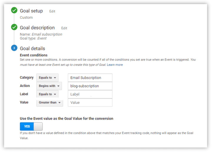Click the Category field containing 'Email Subscription'
This screenshot has height=152, width=212.
click(x=90, y=78)
